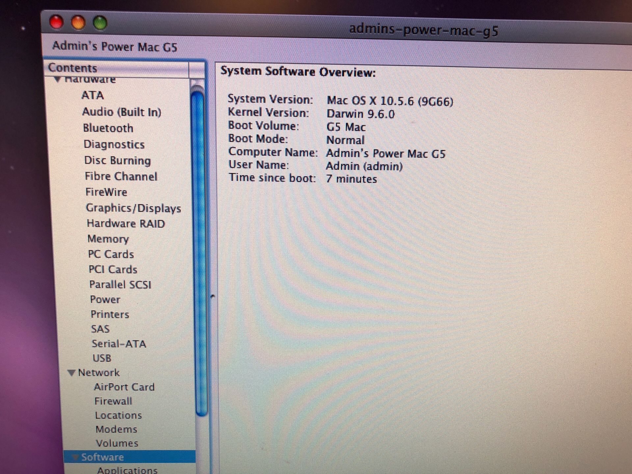Show Power information

coord(105,300)
